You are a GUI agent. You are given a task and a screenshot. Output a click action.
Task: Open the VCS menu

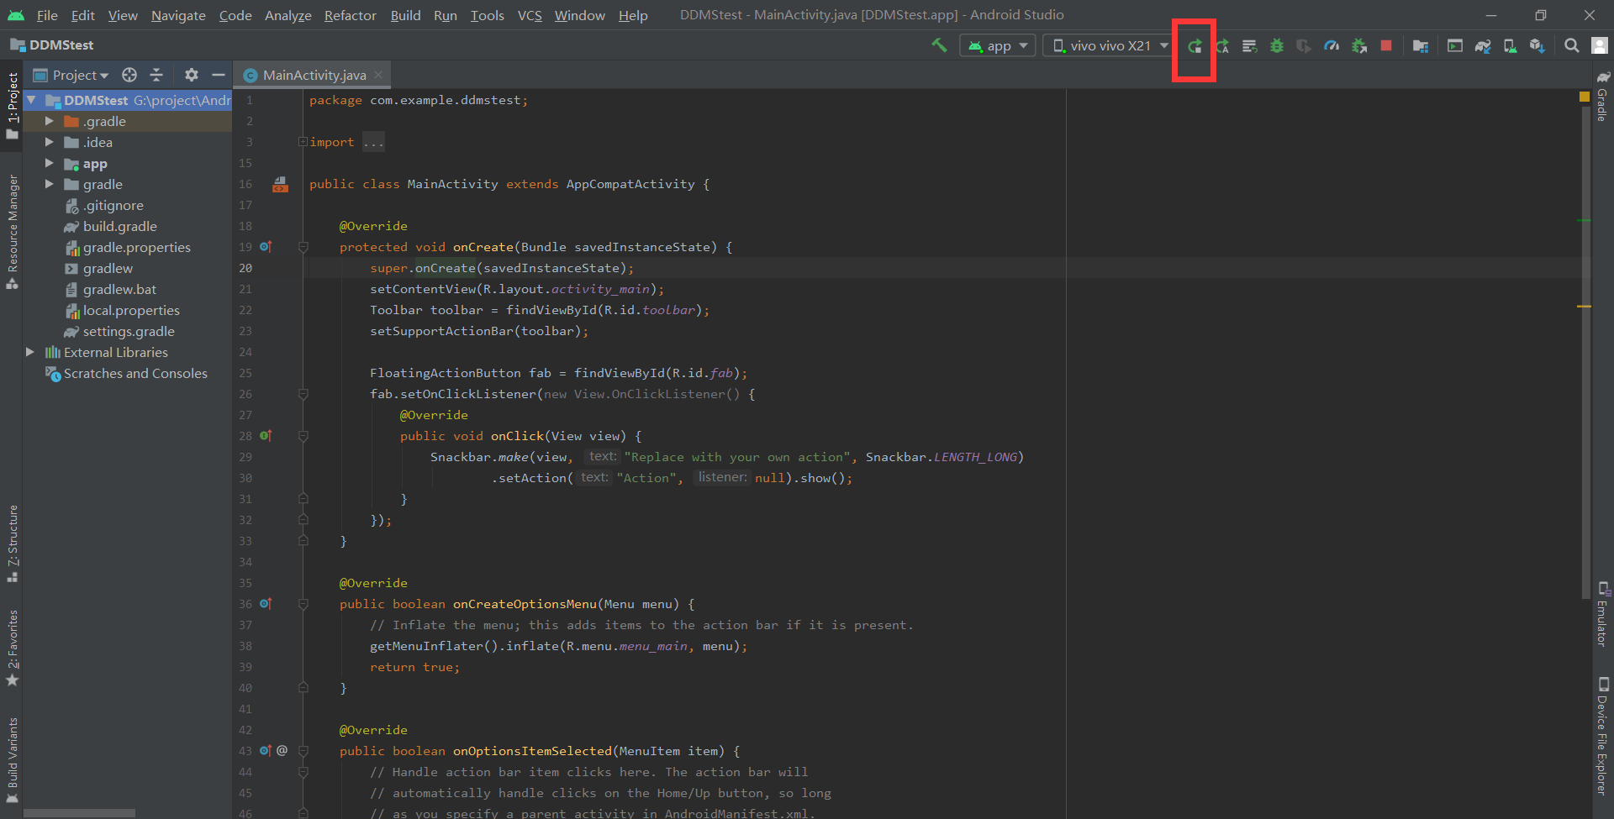(530, 15)
